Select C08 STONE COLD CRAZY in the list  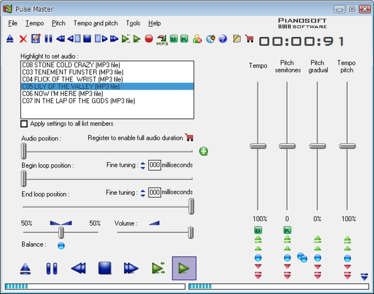click(107, 65)
